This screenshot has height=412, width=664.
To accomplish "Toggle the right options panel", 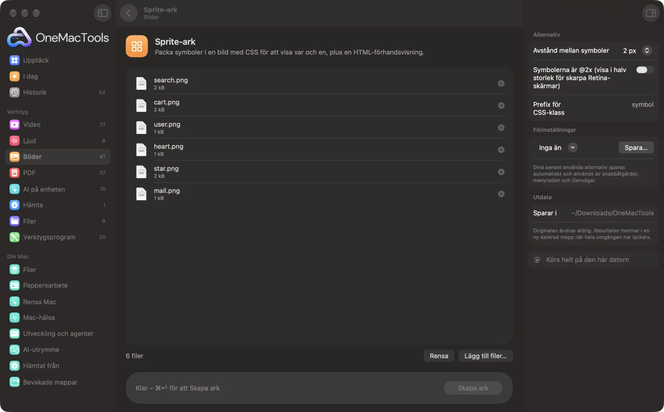I will point(650,13).
